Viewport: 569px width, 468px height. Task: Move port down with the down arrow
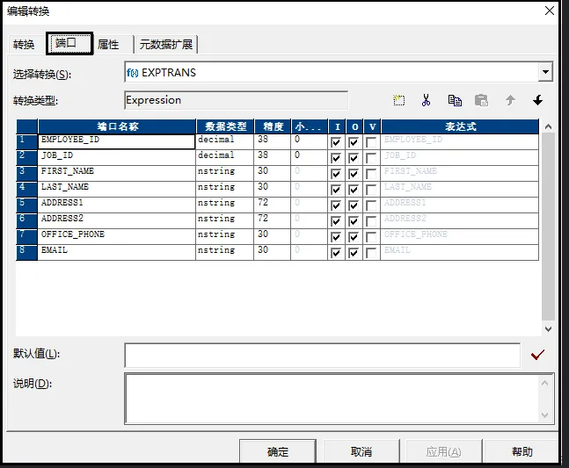tap(538, 100)
